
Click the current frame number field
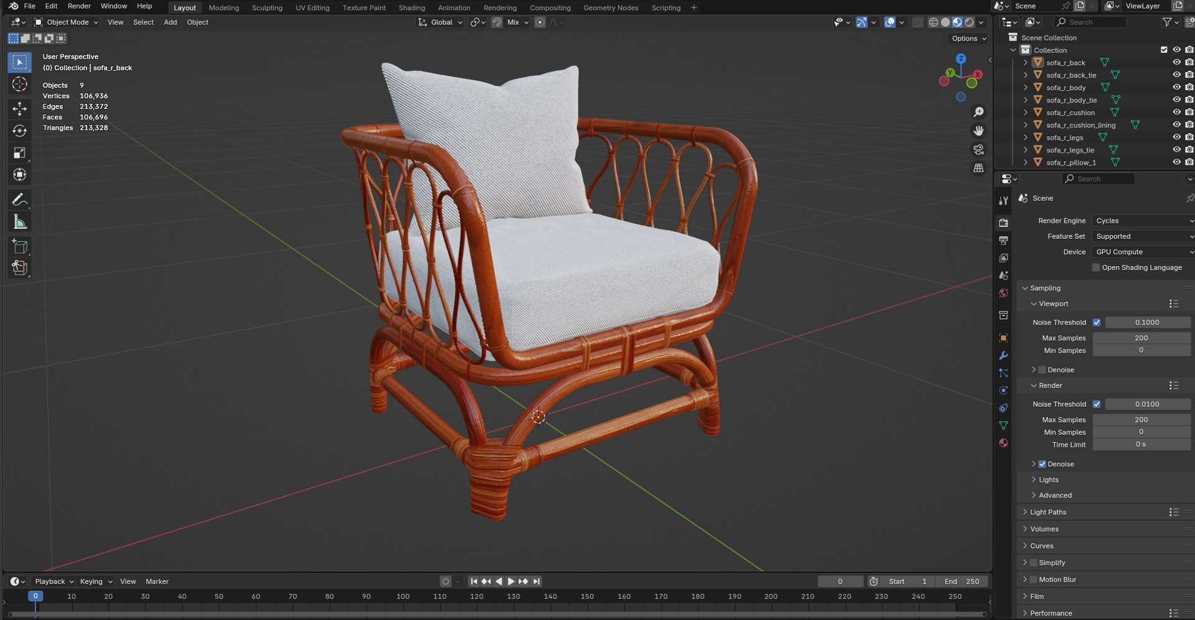[840, 581]
